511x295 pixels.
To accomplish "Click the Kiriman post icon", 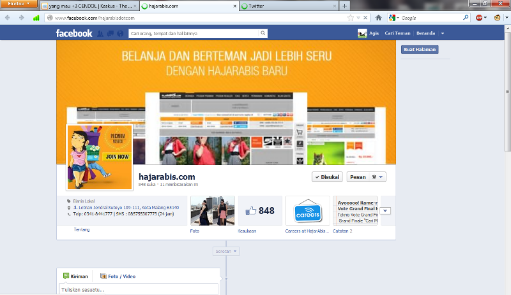I will (66, 276).
